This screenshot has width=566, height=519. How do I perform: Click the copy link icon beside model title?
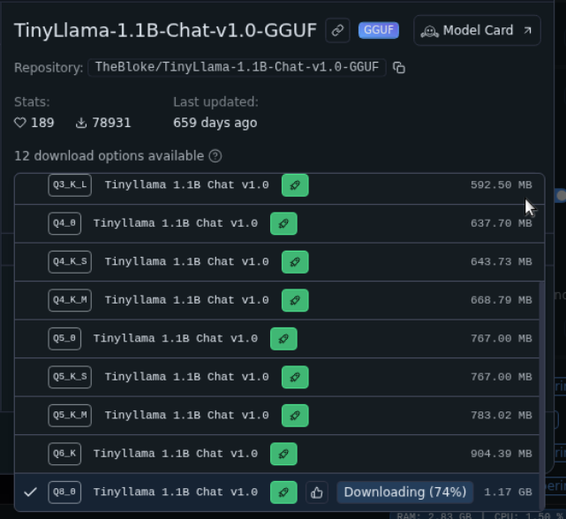point(337,31)
